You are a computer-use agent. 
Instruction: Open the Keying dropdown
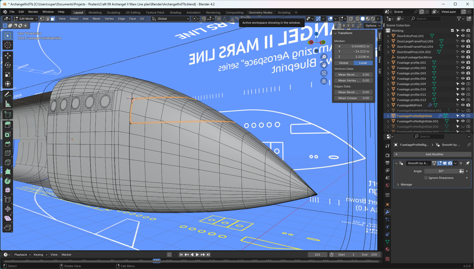(x=40, y=255)
